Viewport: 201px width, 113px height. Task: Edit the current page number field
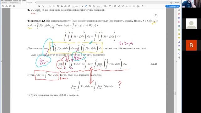click(73, 6)
